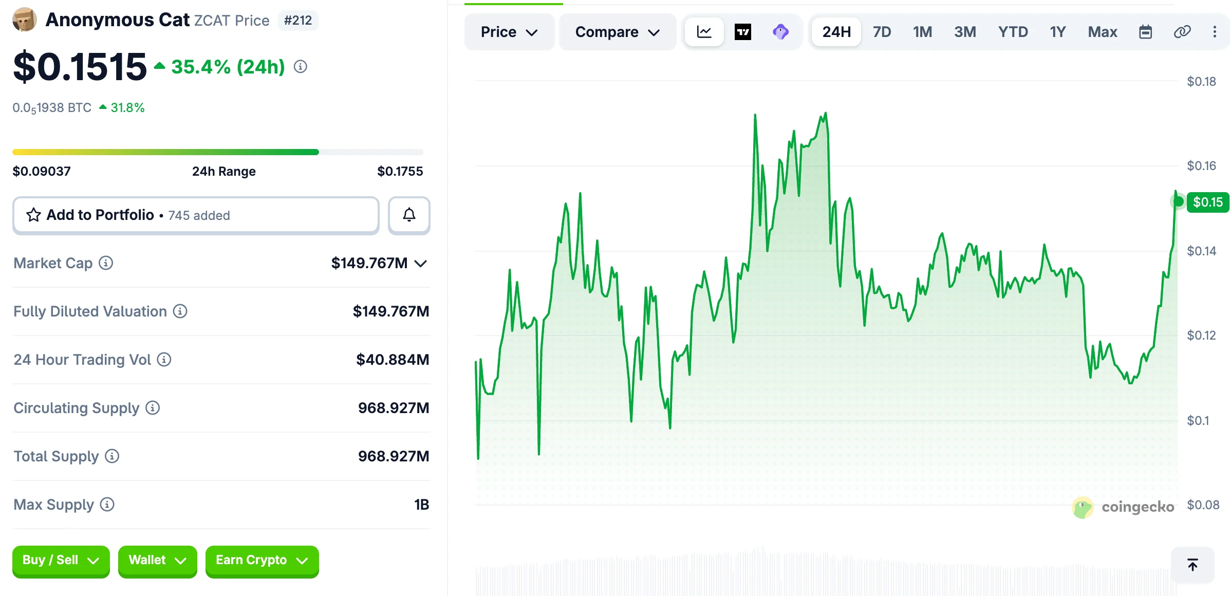Click the $0.15 current price marker
Viewport: 1230px width, 596px height.
pyautogui.click(x=1207, y=202)
